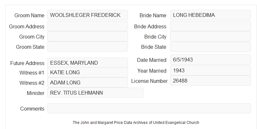Click the Groom Name field with WOOLSHLEGER FREDERICK

(87, 15)
